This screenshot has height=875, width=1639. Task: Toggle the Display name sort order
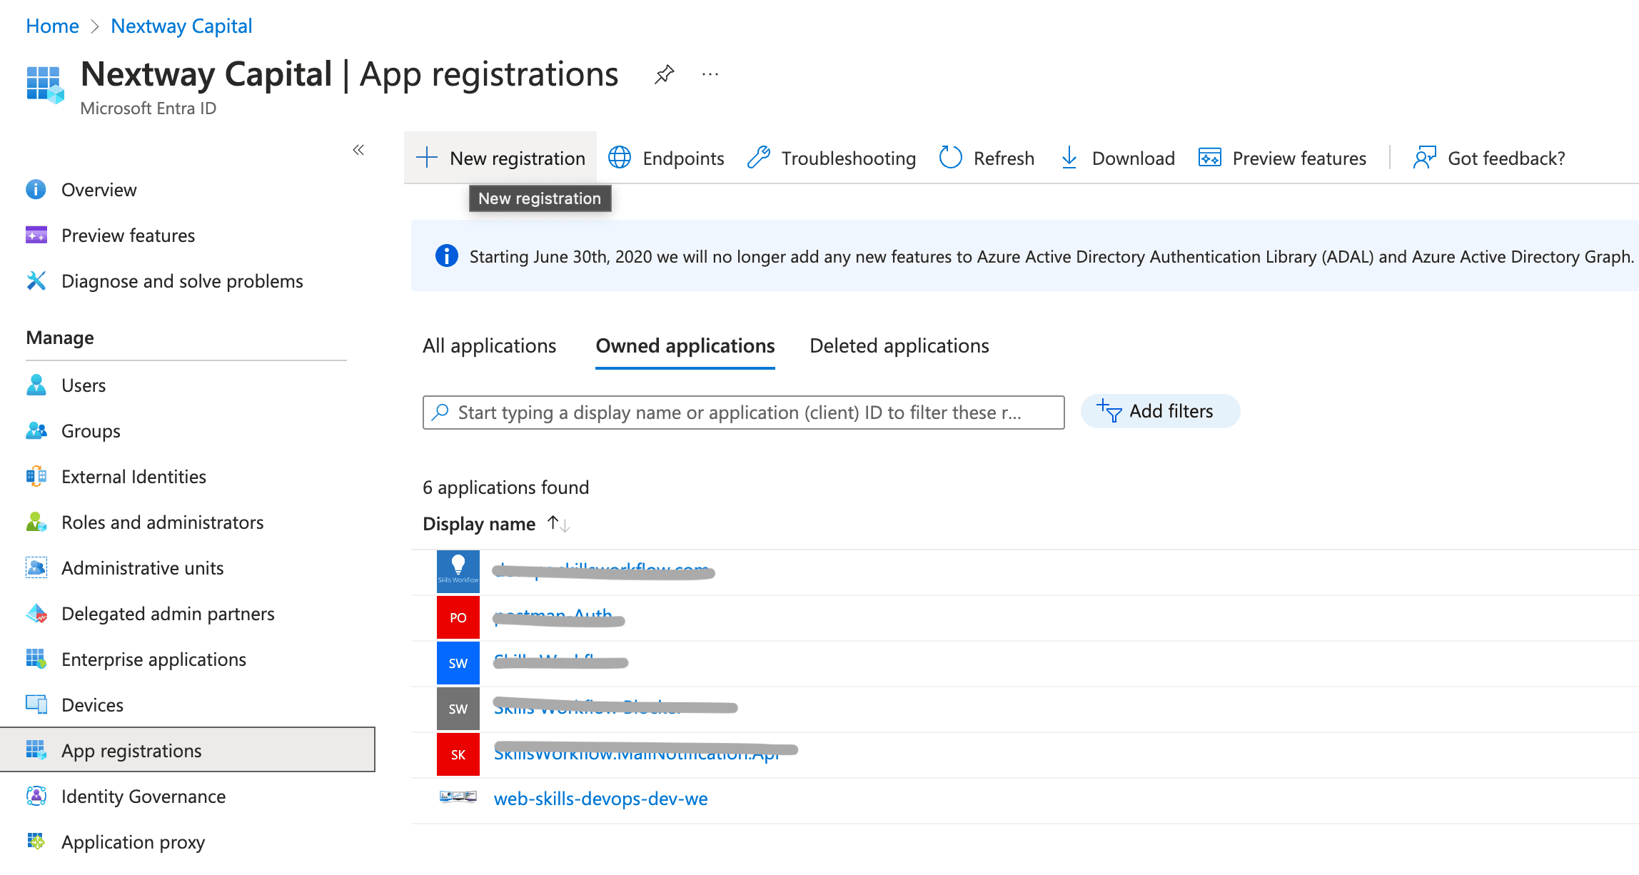coord(557,523)
